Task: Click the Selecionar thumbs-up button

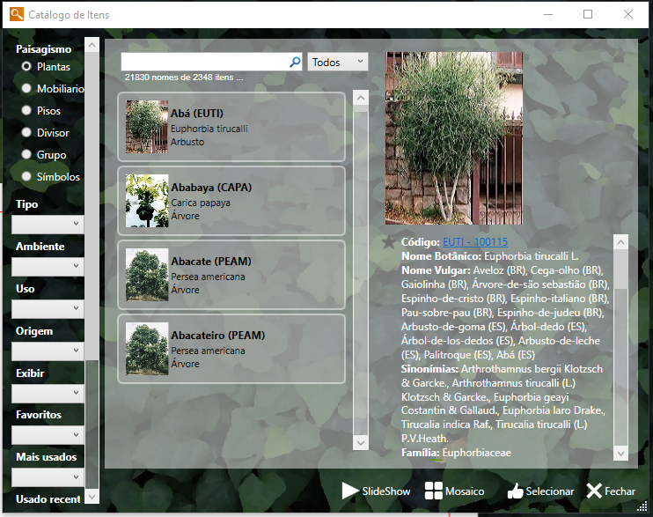Action: click(x=516, y=491)
